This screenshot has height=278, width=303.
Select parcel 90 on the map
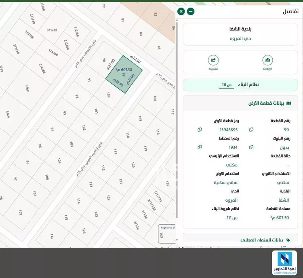[104, 60]
